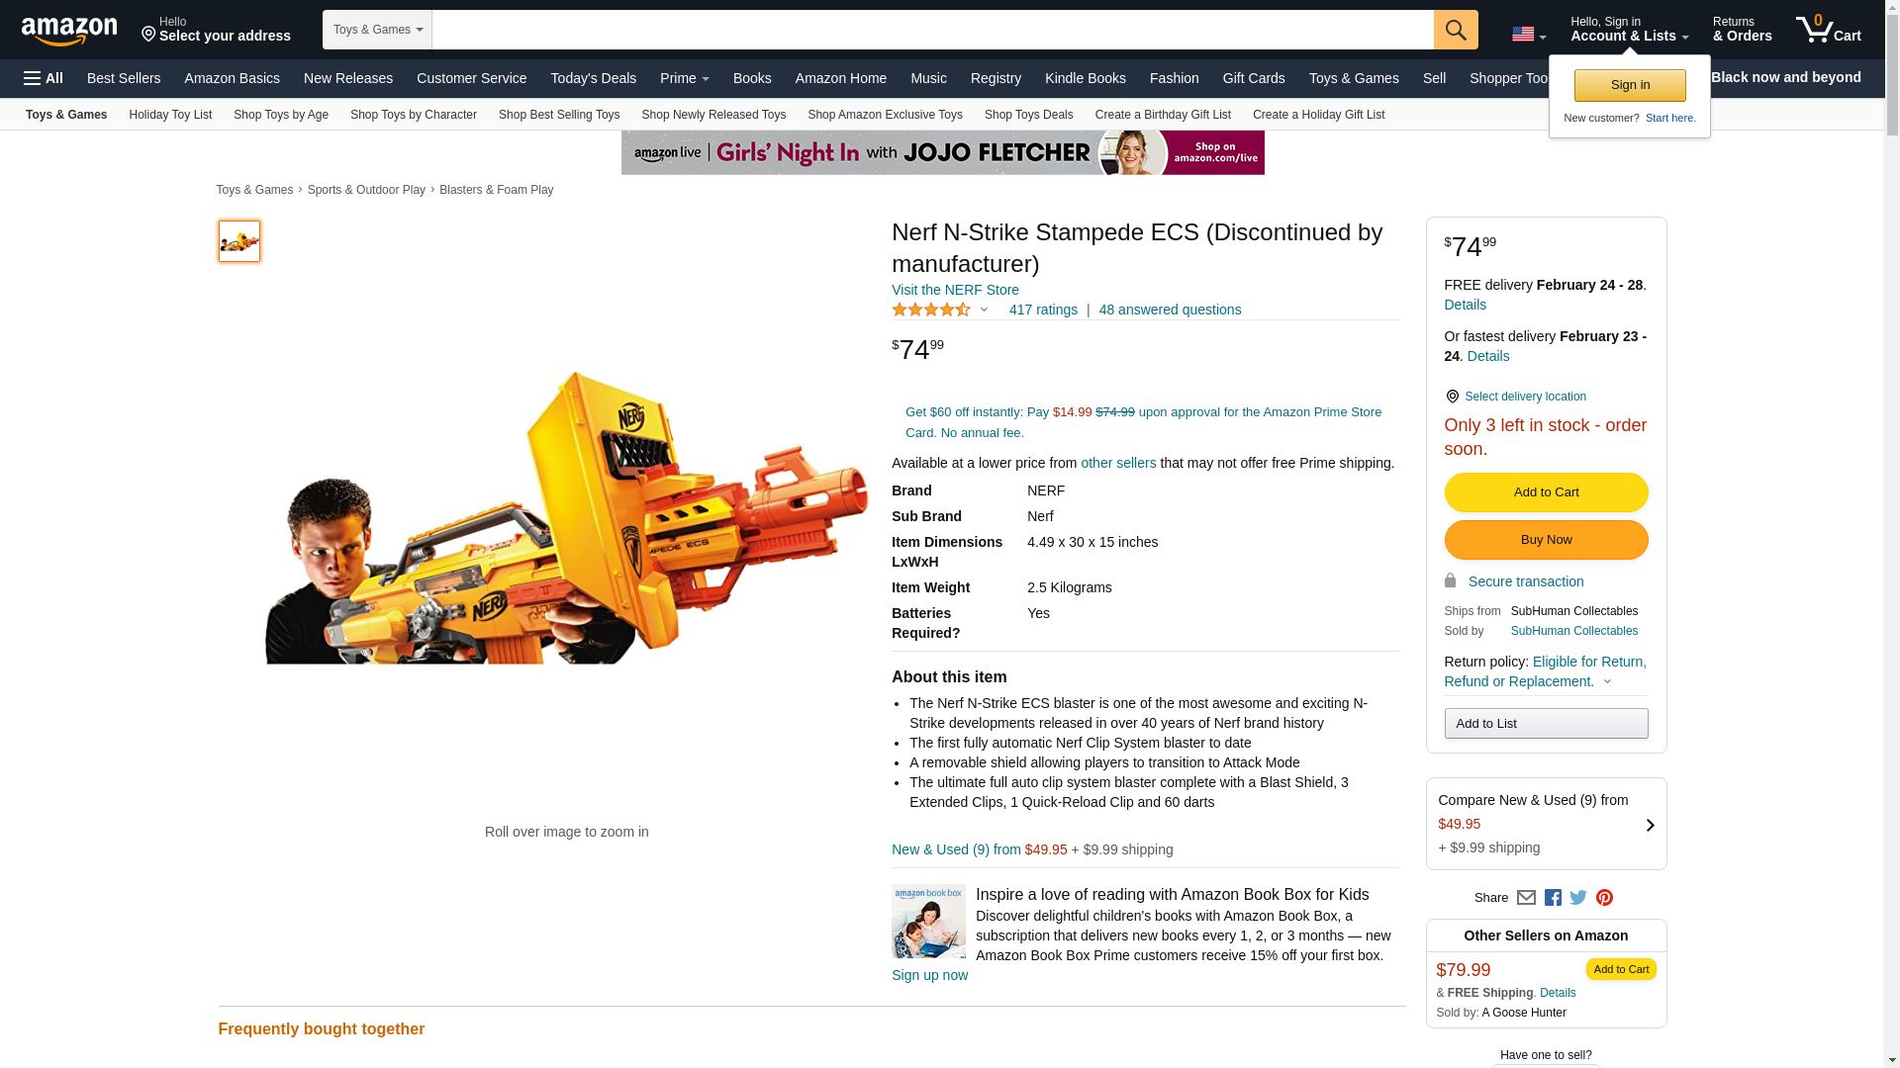This screenshot has width=1900, height=1068.
Task: Share via the email envelope icon
Action: click(x=1526, y=897)
